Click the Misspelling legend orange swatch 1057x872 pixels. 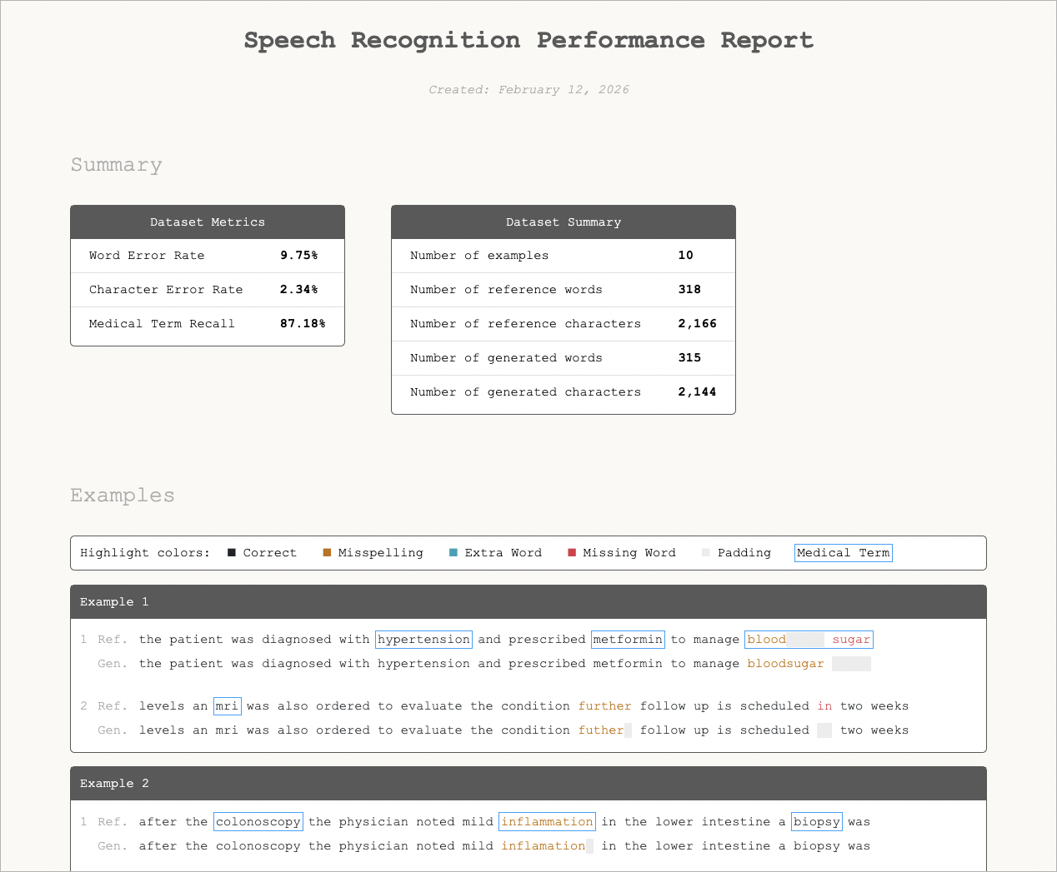tap(327, 553)
